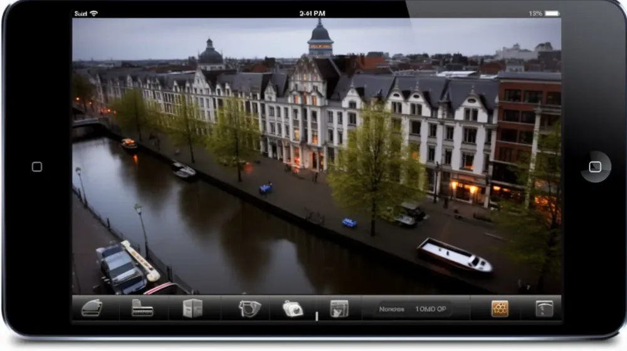Tap the '1OMD OP' text in toolbar
Viewport: 627px width, 351px height.
click(431, 309)
